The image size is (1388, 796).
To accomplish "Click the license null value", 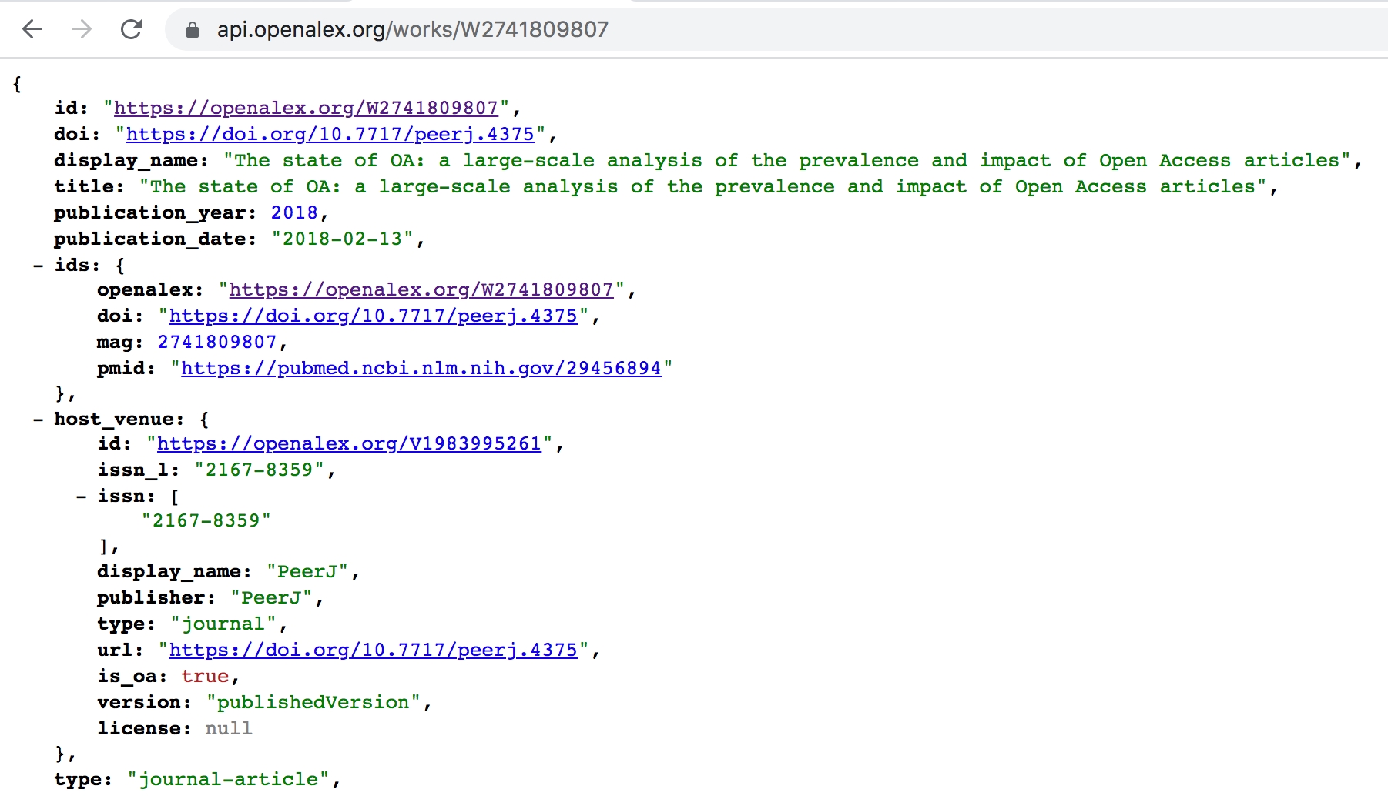I will click(228, 728).
